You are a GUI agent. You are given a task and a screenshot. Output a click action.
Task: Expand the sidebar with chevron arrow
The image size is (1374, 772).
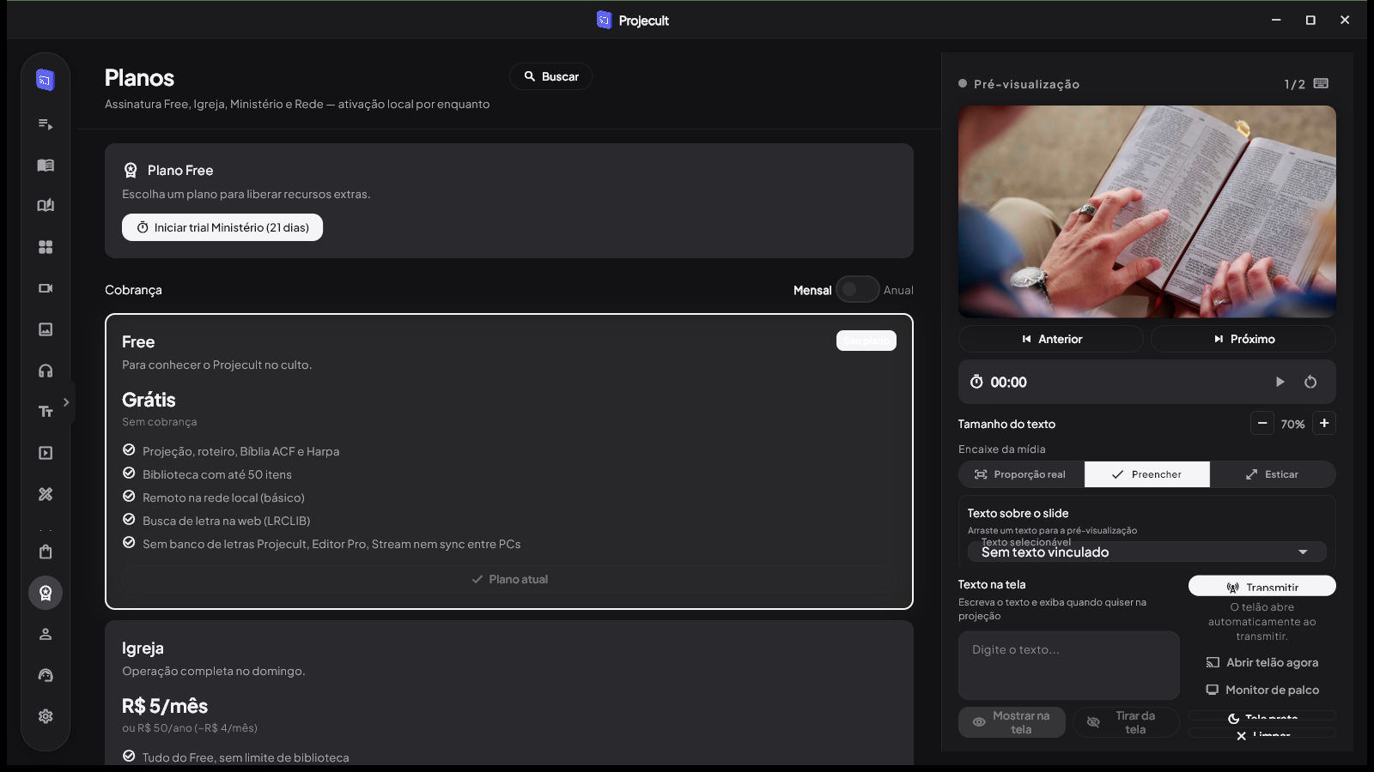pyautogui.click(x=66, y=402)
